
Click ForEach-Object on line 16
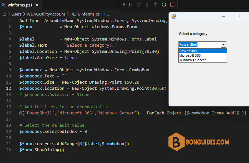[x=164, y=113]
